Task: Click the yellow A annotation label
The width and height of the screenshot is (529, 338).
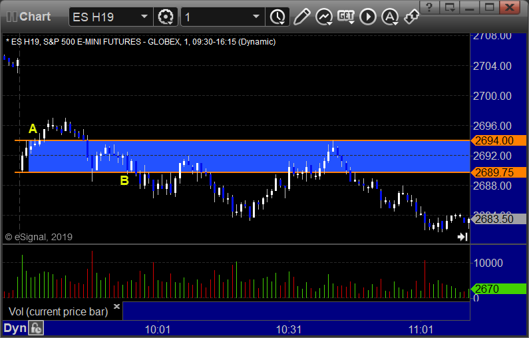Action: (x=33, y=128)
